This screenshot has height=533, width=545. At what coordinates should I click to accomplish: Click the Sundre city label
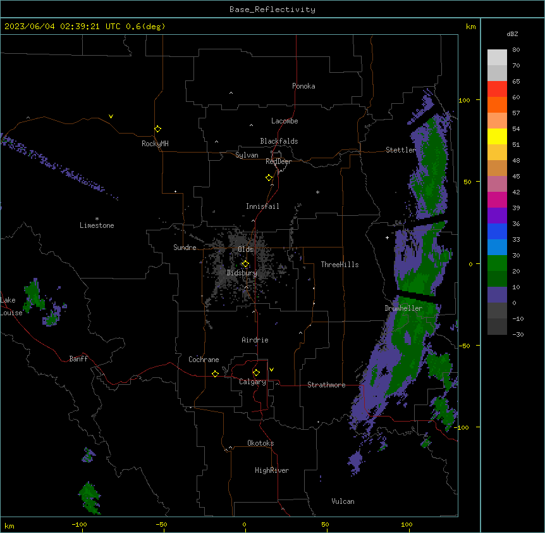point(185,248)
